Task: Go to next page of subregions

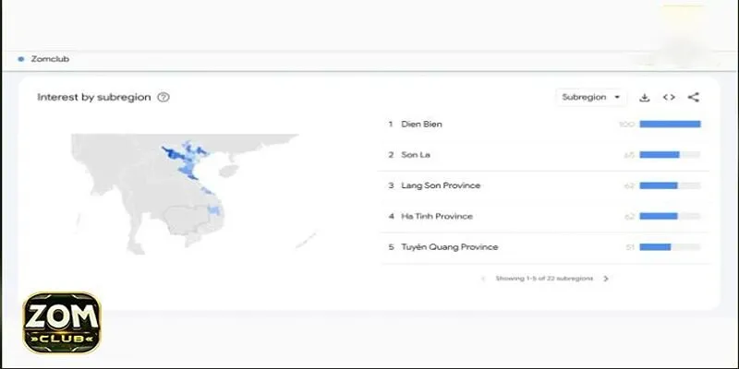Action: click(606, 279)
